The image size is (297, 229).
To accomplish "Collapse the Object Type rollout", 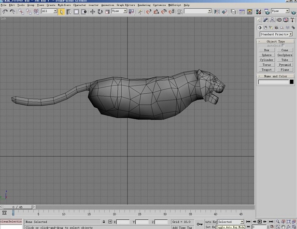I will click(276, 41).
